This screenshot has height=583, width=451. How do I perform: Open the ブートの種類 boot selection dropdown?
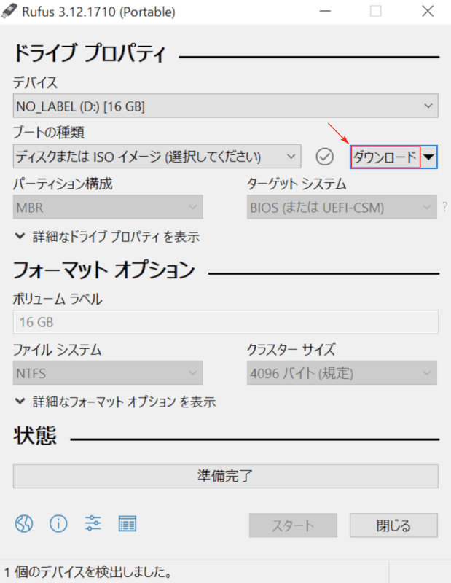157,157
